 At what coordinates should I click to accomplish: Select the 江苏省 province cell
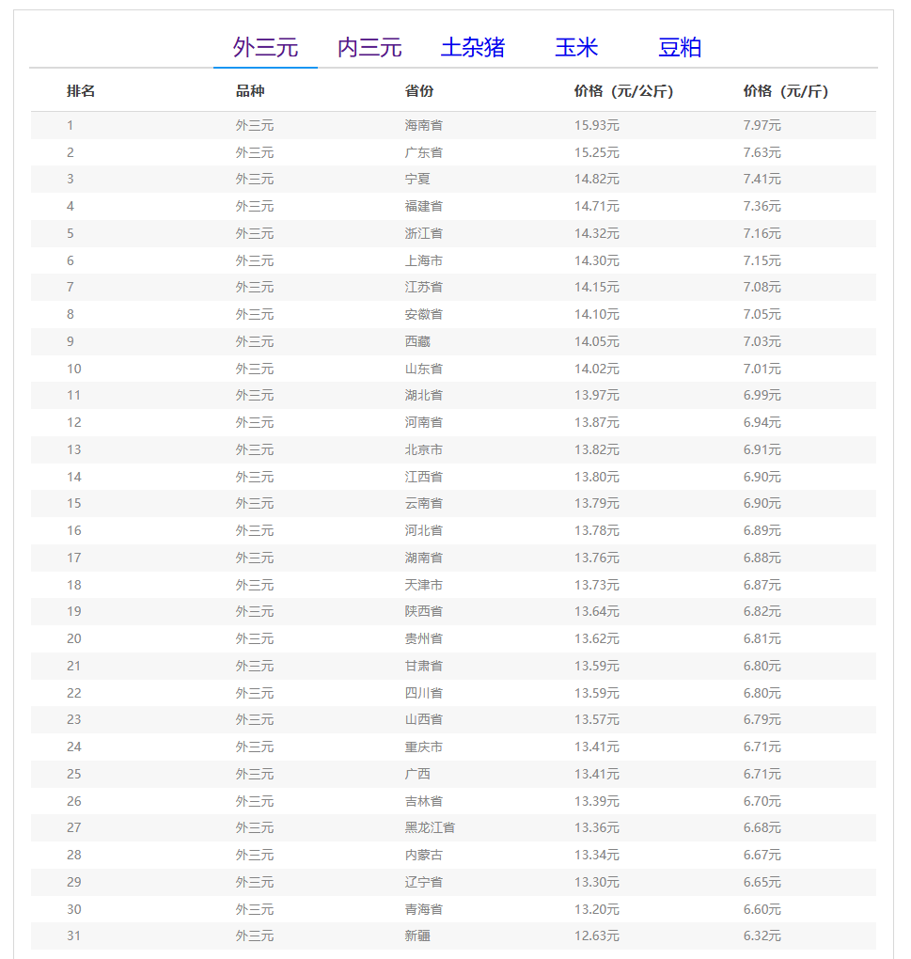pos(423,287)
